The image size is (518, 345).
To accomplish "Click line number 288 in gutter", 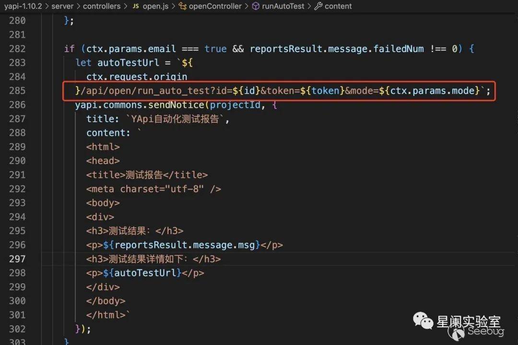I will click(x=17, y=132).
